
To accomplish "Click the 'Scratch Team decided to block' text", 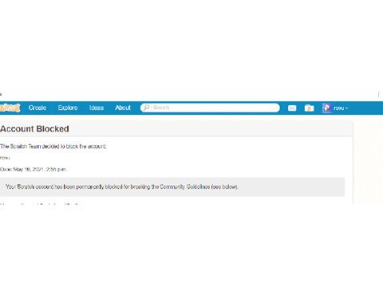I will point(53,147).
